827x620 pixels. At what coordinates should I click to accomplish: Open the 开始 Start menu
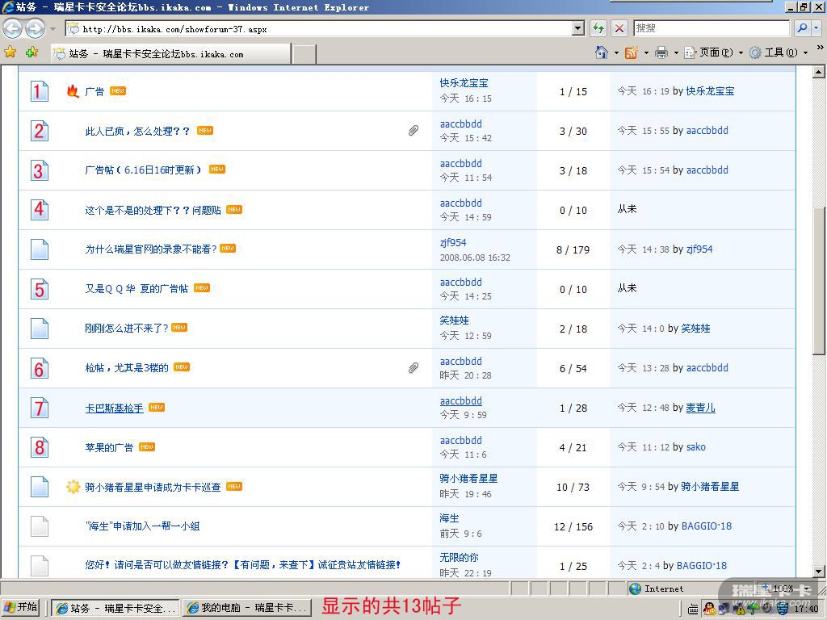(x=21, y=607)
